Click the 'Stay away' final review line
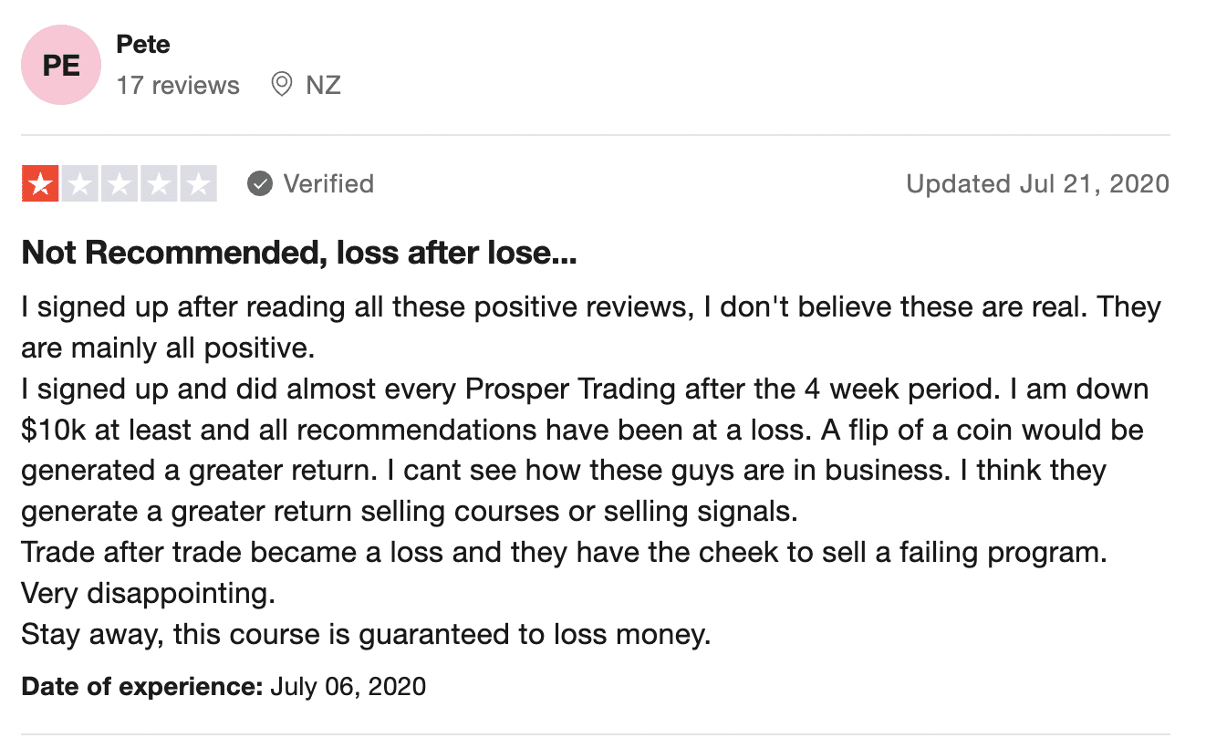The image size is (1206, 748). click(366, 634)
